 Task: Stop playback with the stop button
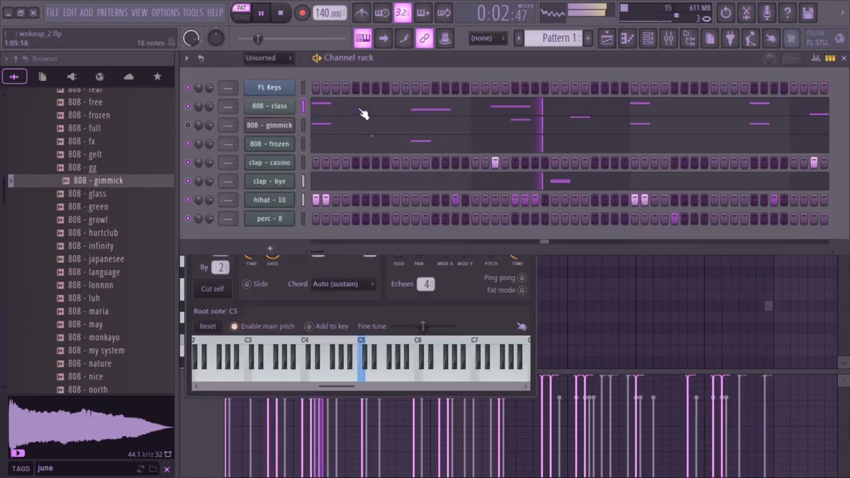click(280, 13)
